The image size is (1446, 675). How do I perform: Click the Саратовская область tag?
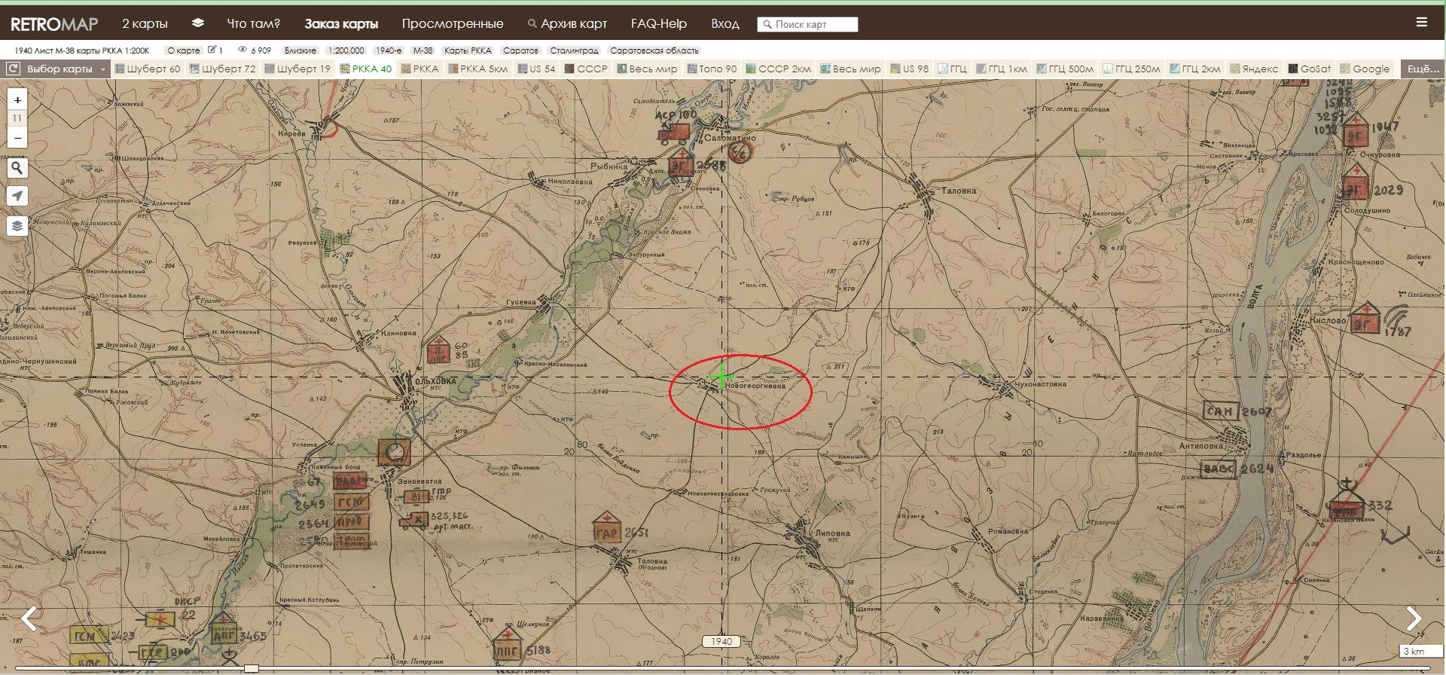(x=654, y=50)
